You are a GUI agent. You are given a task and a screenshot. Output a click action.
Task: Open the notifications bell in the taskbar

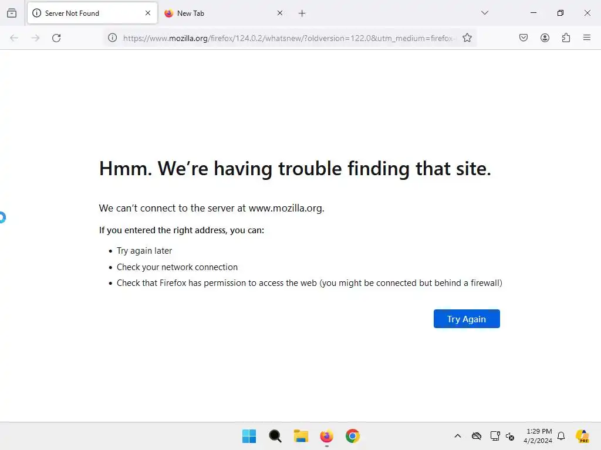point(561,436)
